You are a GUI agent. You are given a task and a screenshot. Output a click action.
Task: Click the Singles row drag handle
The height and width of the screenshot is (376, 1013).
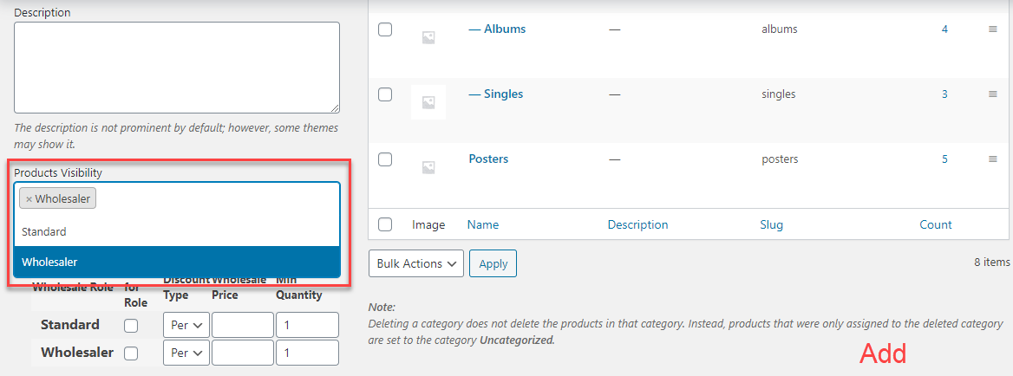993,94
